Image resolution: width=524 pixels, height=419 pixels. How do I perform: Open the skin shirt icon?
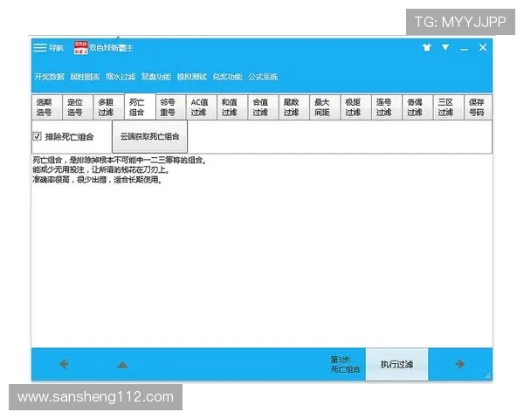pyautogui.click(x=426, y=47)
